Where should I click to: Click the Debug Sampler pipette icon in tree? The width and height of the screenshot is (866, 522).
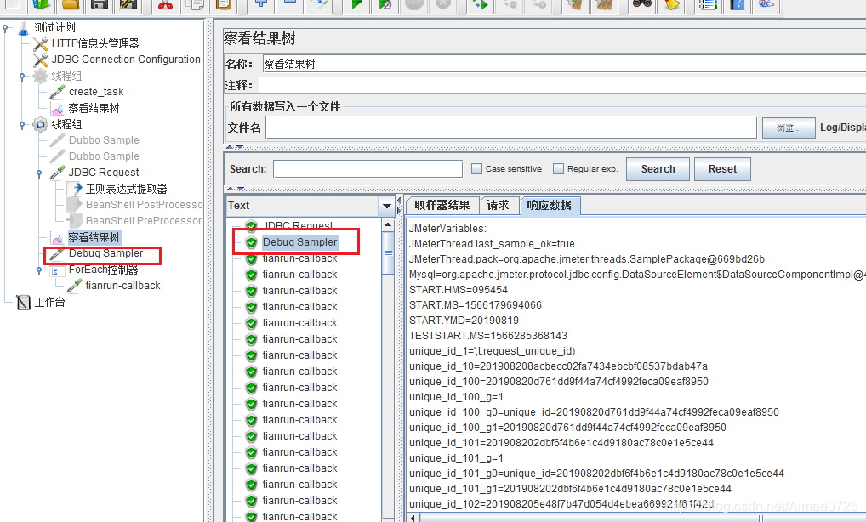point(57,253)
